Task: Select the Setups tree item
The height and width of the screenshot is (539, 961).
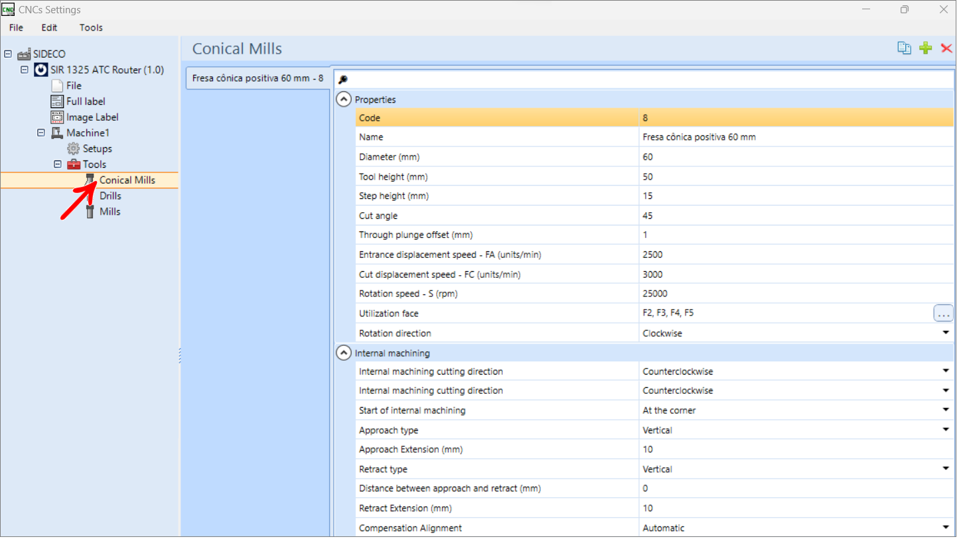Action: [98, 149]
